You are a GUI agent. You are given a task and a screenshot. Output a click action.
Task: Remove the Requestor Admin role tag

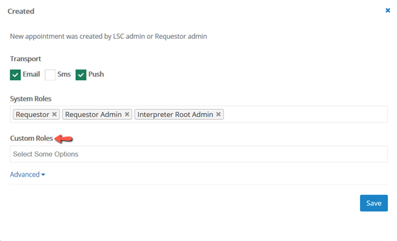pyautogui.click(x=127, y=114)
